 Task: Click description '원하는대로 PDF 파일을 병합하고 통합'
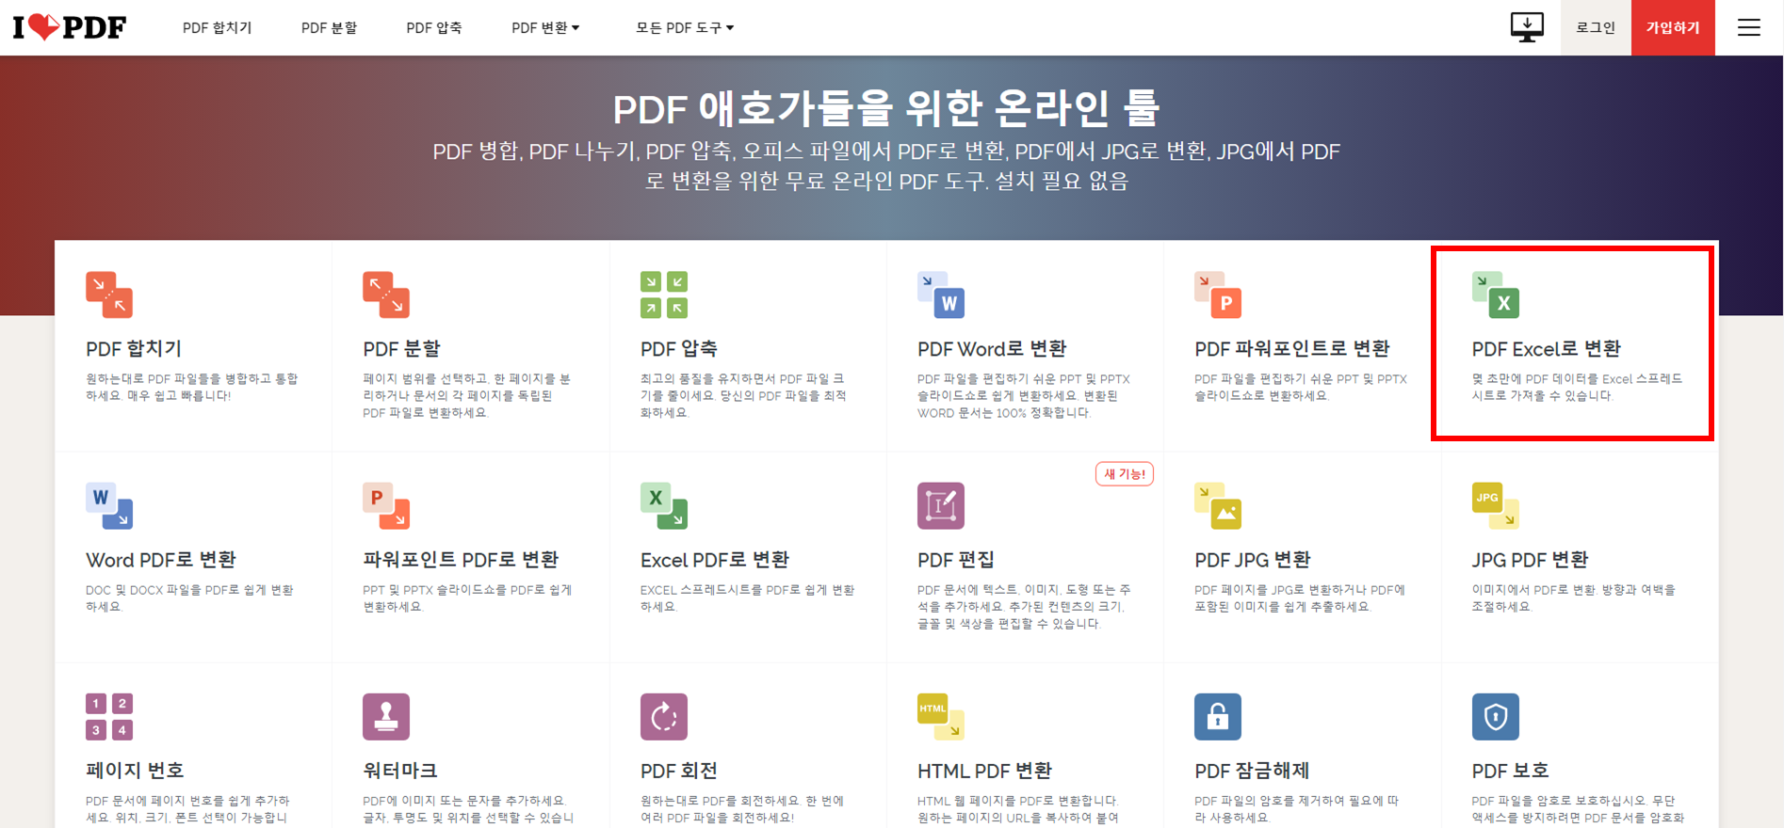pos(192,378)
